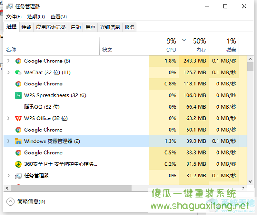This screenshot has width=257, height=215.
Task: Open the 选项(O) menu
Action: (36, 17)
